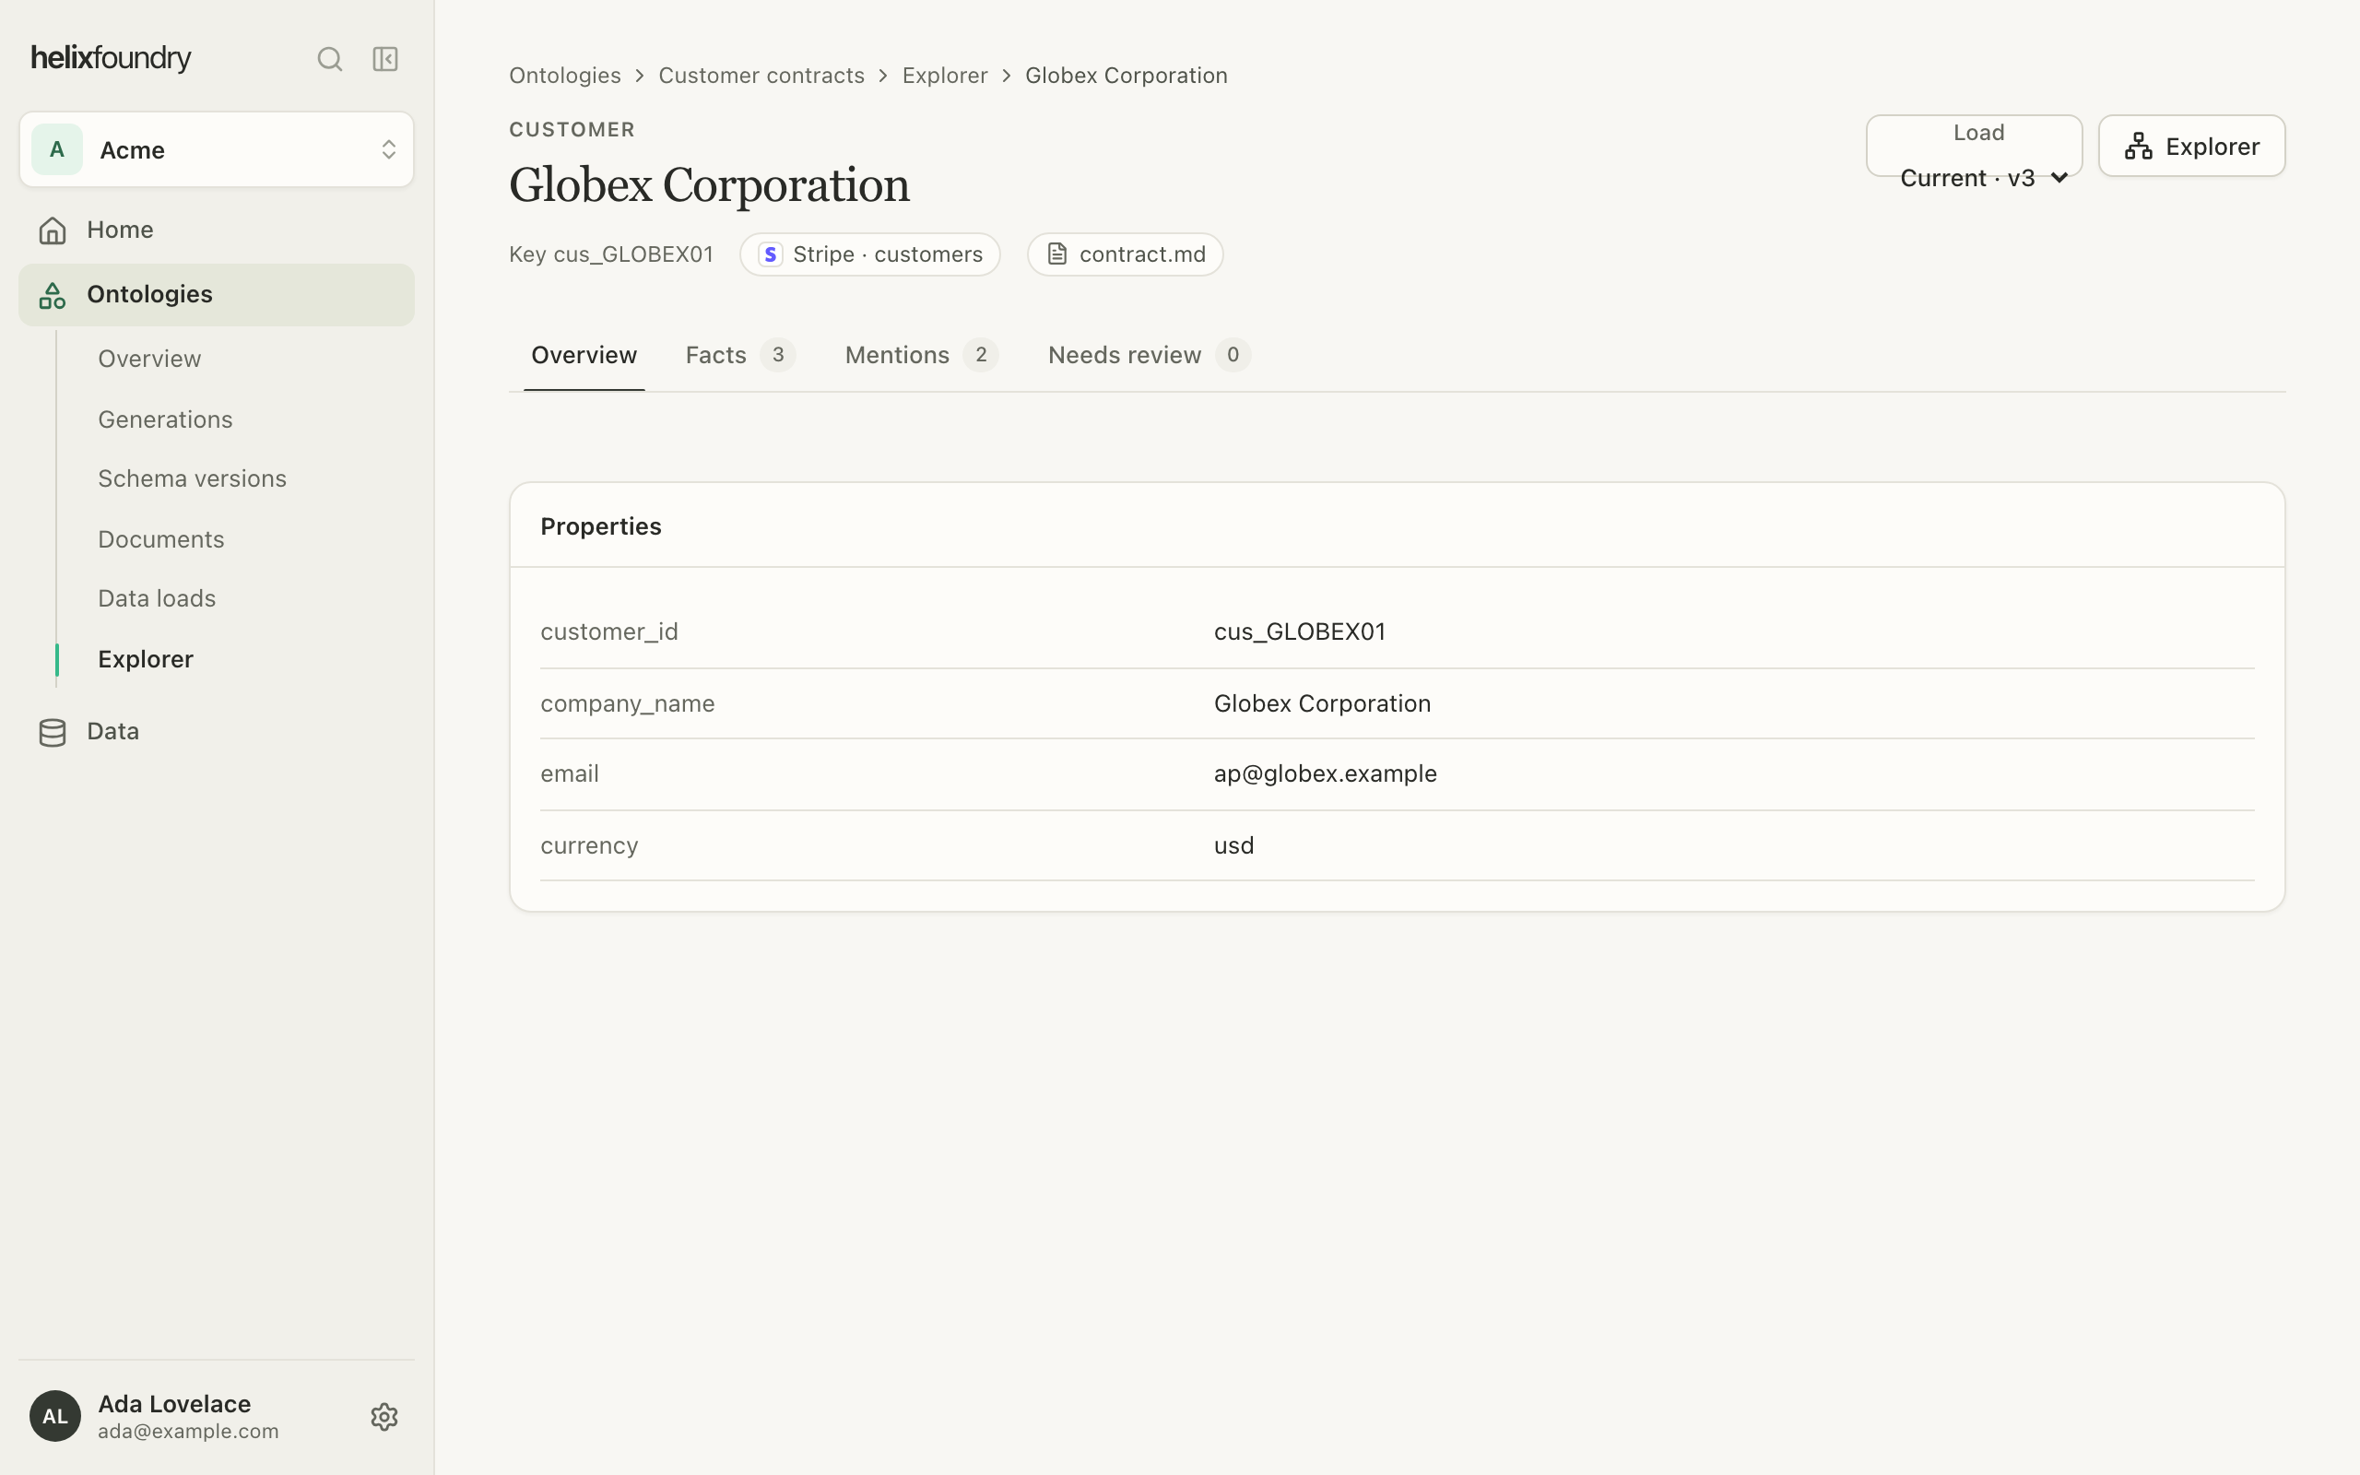Viewport: 2360px width, 1475px height.
Task: Click the company_name property label
Action: [x=627, y=703]
